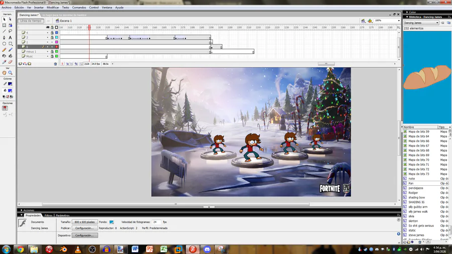Enable Onion Skin in timeline
Viewport: 452px width, 254px height.
[x=67, y=64]
